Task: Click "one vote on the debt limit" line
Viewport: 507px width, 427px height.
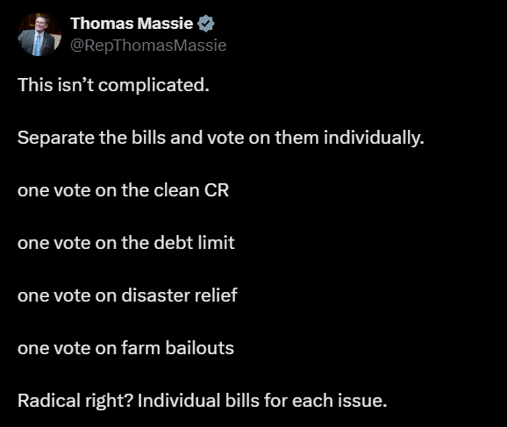Action: pos(126,243)
